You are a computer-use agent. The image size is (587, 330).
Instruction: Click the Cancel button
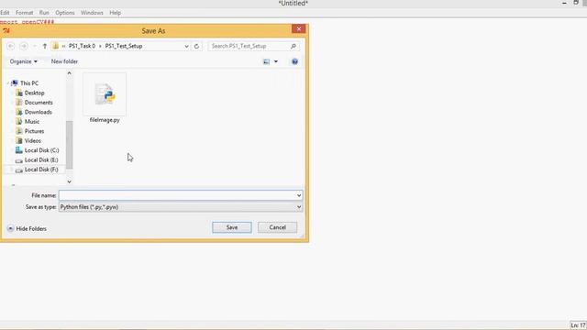pyautogui.click(x=277, y=227)
